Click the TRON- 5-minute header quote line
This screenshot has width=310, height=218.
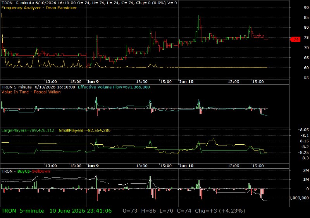pyautogui.click(x=89, y=3)
